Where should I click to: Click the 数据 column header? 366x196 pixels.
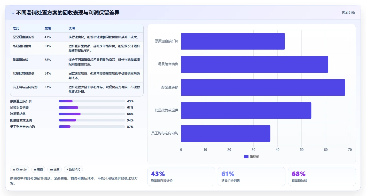click(x=48, y=28)
